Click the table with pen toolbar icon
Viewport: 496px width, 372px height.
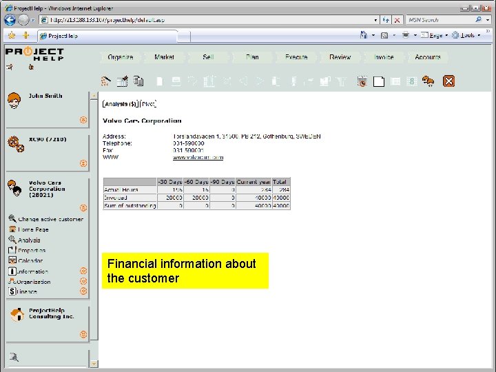[123, 81]
